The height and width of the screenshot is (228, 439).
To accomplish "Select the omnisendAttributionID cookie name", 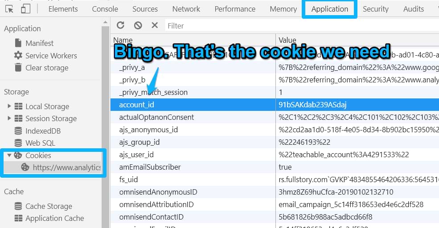I will tap(156, 204).
